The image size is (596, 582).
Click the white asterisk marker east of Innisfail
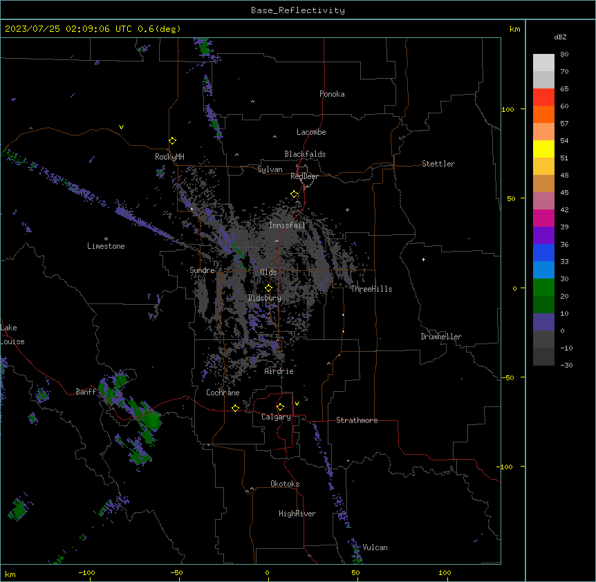347,209
